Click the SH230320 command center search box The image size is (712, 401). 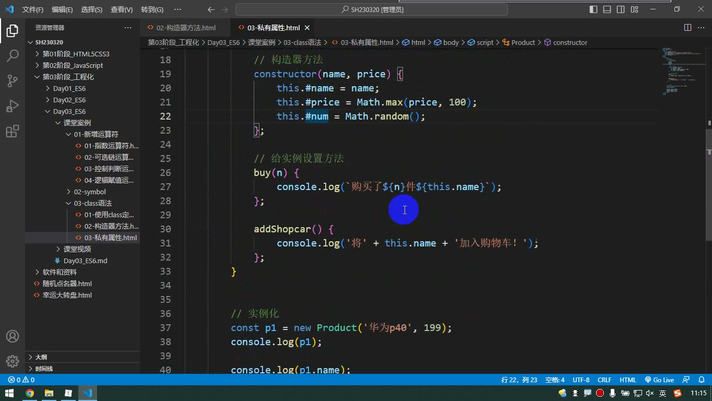coord(372,9)
